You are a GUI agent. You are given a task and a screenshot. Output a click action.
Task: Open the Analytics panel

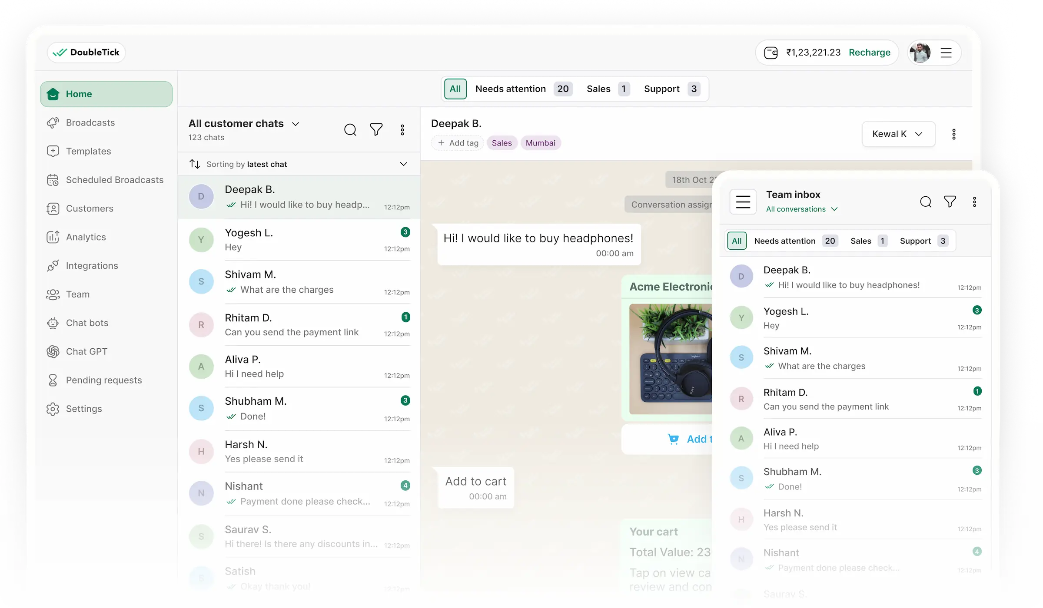tap(86, 237)
